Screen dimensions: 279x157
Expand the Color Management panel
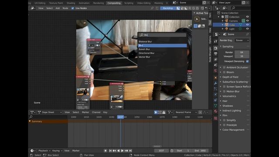233,130
